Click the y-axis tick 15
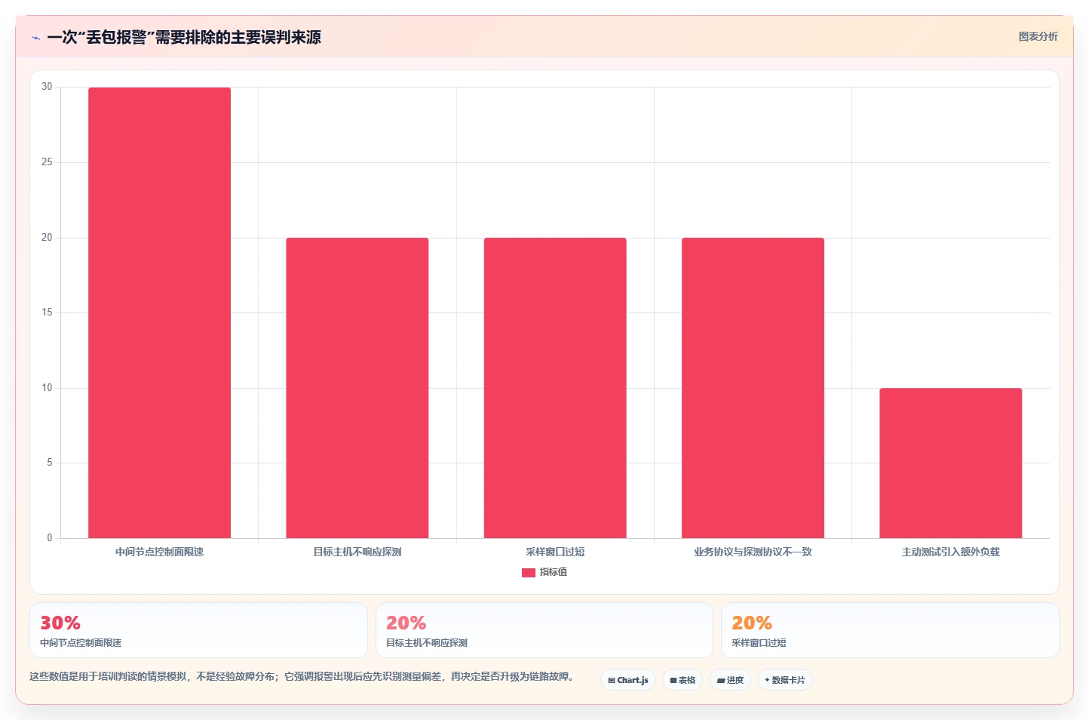 47,312
